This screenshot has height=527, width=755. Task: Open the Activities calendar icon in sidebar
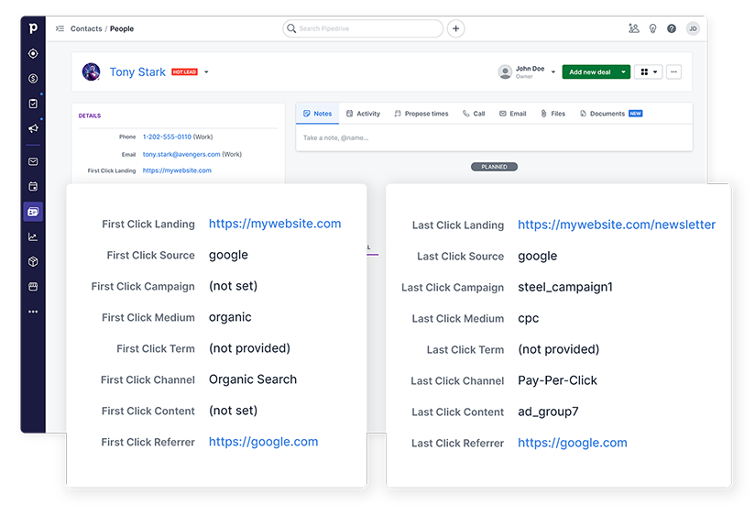click(x=33, y=186)
